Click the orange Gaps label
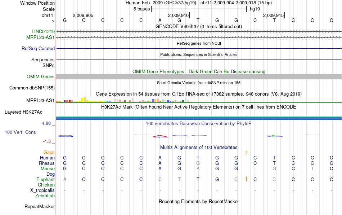The image size is (342, 215). coord(49,152)
